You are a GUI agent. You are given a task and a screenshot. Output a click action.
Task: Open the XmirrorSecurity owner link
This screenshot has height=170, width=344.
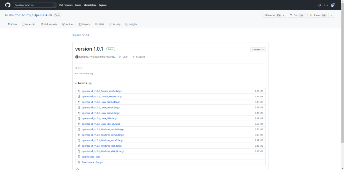pos(20,15)
